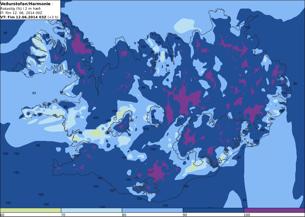Click the dark blue 90–100 legend color band
The height and width of the screenshot is (217, 305).
tap(213, 210)
